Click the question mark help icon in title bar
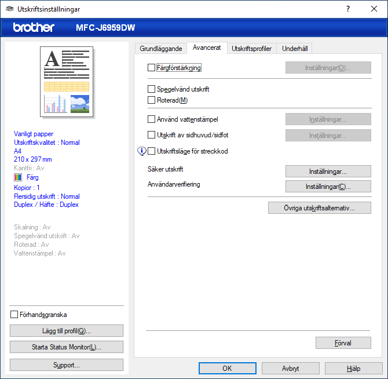Image resolution: width=388 pixels, height=379 pixels. coord(348,9)
